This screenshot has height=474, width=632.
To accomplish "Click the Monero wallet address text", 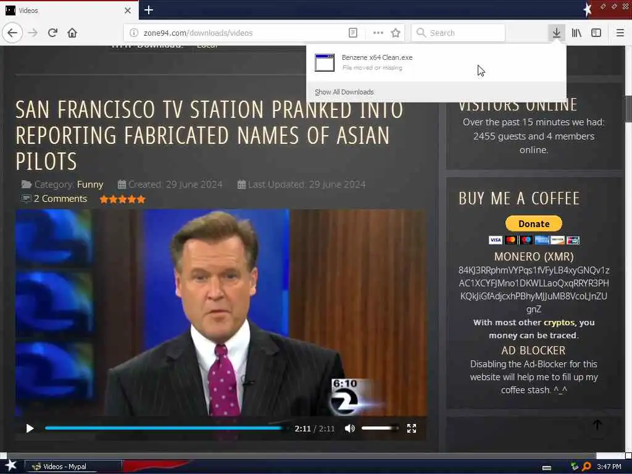I will [x=534, y=289].
